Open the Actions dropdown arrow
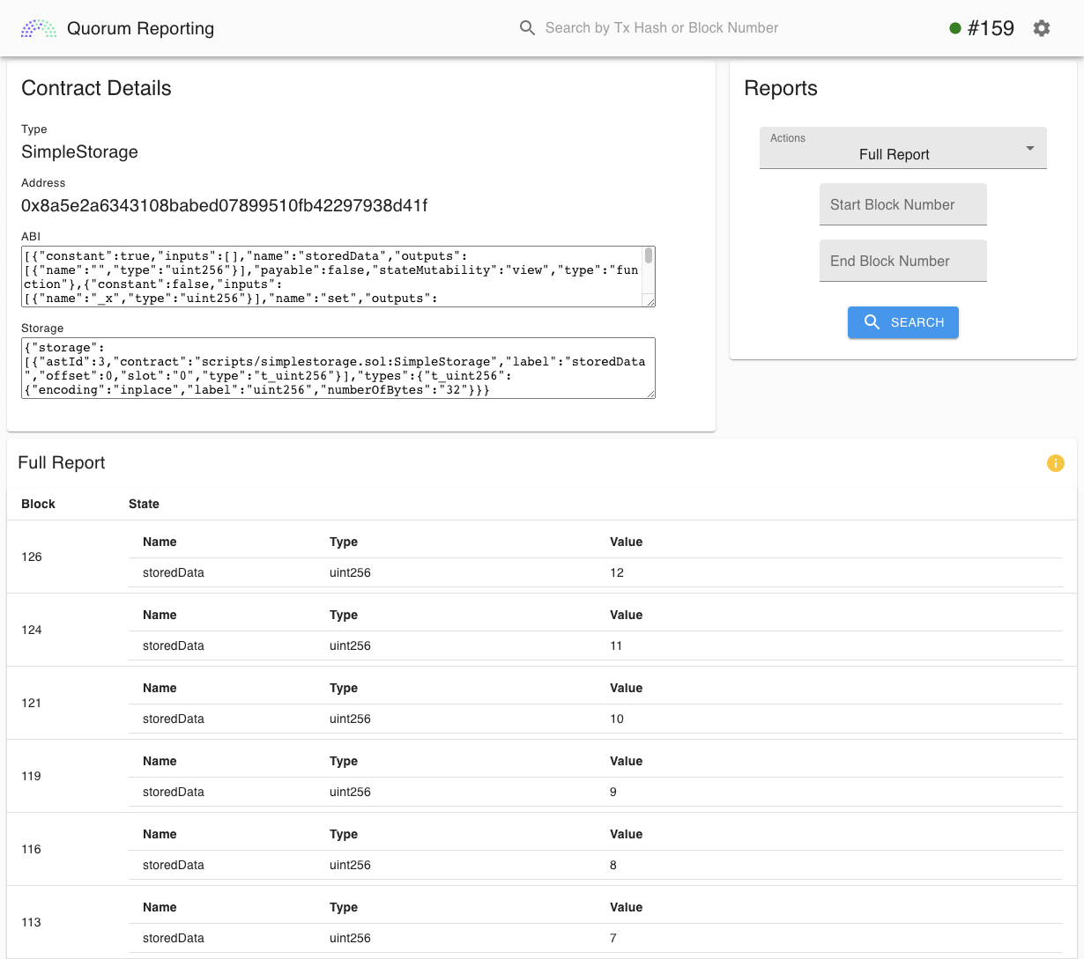This screenshot has width=1084, height=959. point(1029,149)
